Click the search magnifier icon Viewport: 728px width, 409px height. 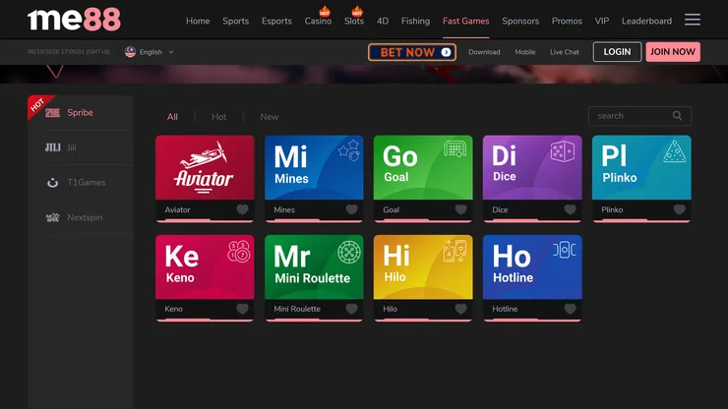click(x=678, y=116)
